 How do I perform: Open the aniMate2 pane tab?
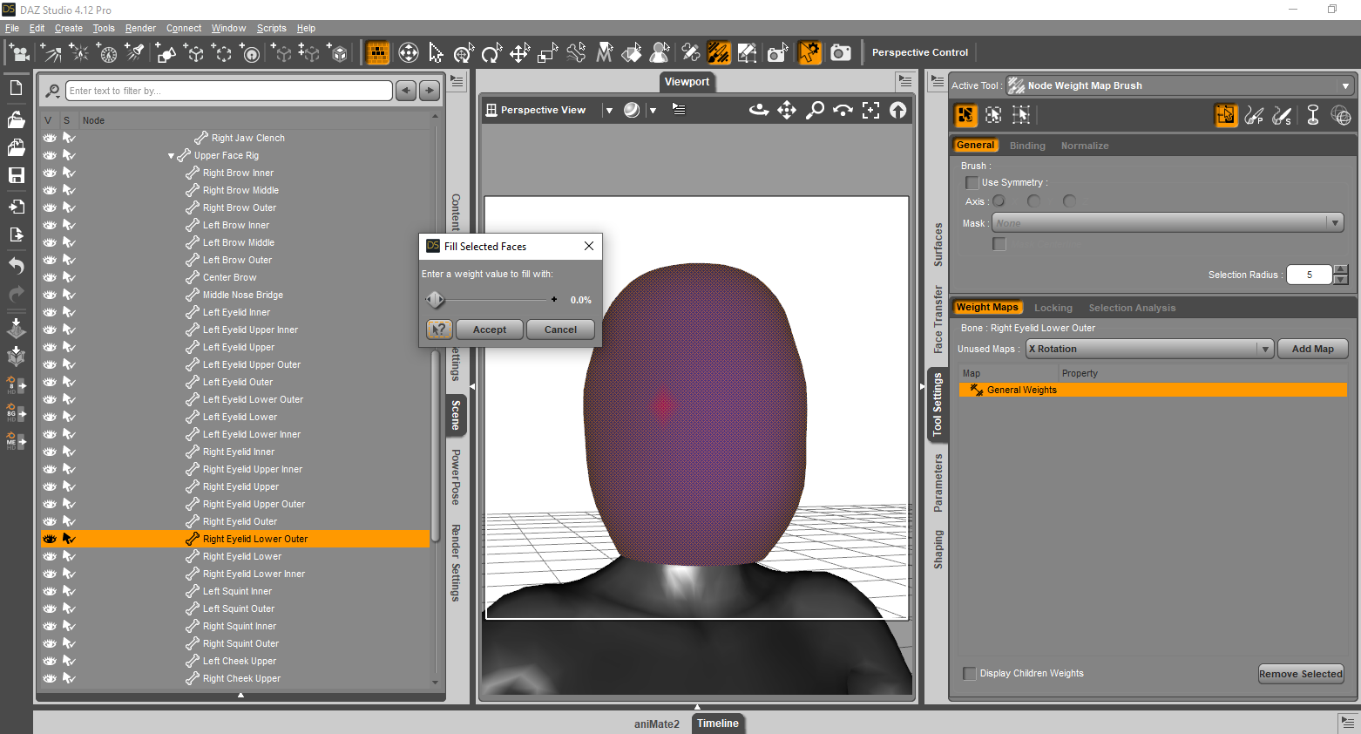point(656,724)
